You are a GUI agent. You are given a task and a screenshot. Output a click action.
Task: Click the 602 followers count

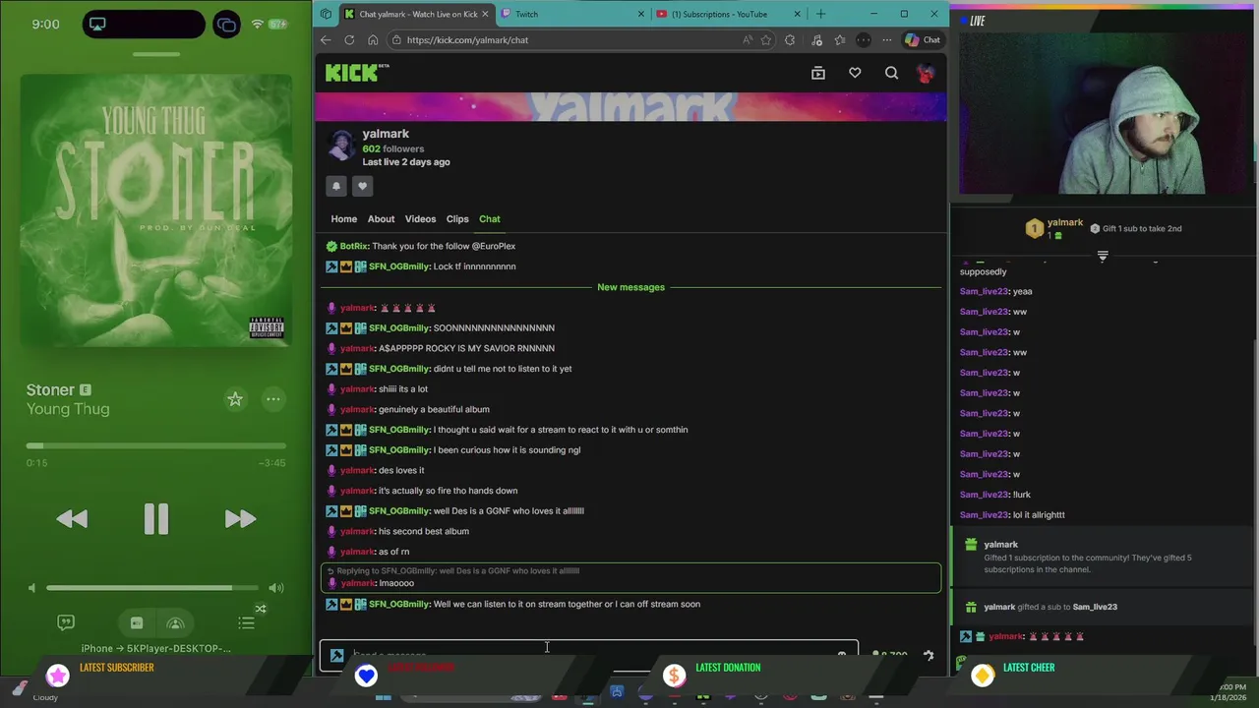pyautogui.click(x=393, y=148)
